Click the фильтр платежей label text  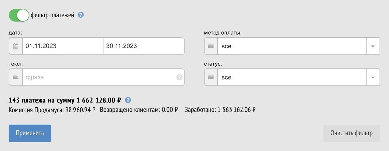53,15
